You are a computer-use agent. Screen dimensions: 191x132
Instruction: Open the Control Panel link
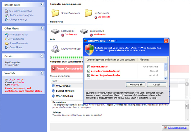(16, 47)
